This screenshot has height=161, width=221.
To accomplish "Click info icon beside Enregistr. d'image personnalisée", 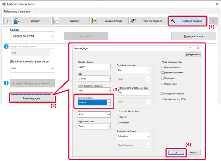I will point(6,83).
